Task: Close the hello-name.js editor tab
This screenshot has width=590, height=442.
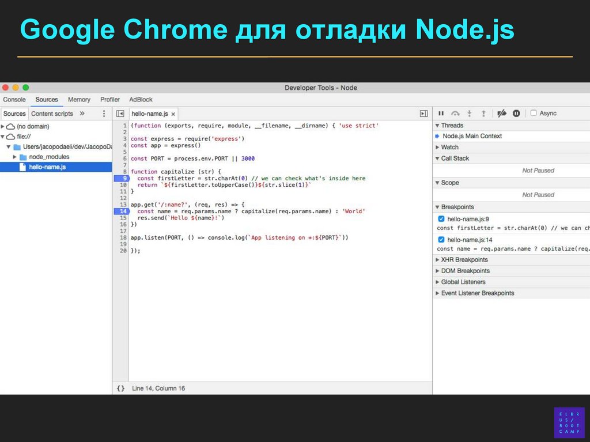Action: 173,114
